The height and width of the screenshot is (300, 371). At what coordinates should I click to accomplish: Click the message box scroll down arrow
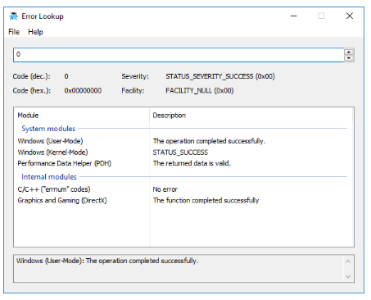tap(348, 276)
